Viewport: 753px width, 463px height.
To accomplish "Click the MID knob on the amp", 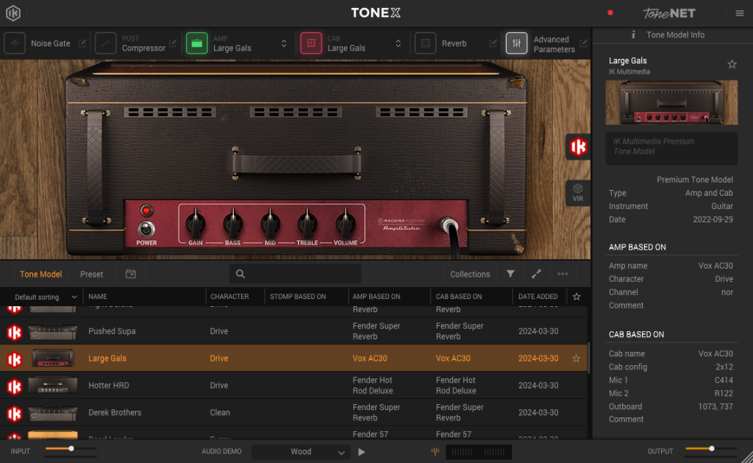I will coord(271,222).
